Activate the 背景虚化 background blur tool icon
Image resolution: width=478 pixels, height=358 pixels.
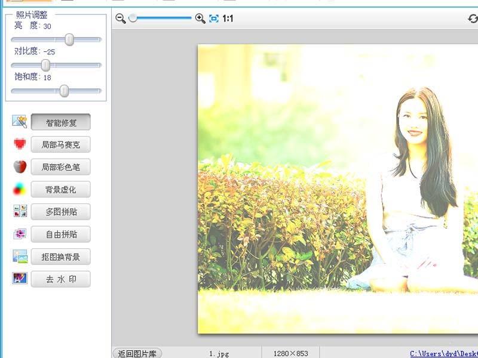click(x=19, y=189)
